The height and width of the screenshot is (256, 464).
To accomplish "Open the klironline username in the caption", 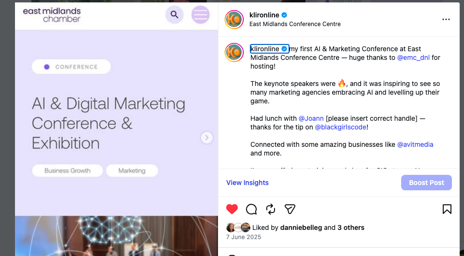I will coord(265,49).
